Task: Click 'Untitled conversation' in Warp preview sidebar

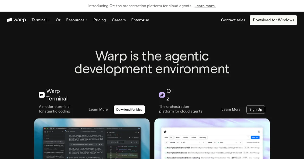Action: click(x=54, y=149)
